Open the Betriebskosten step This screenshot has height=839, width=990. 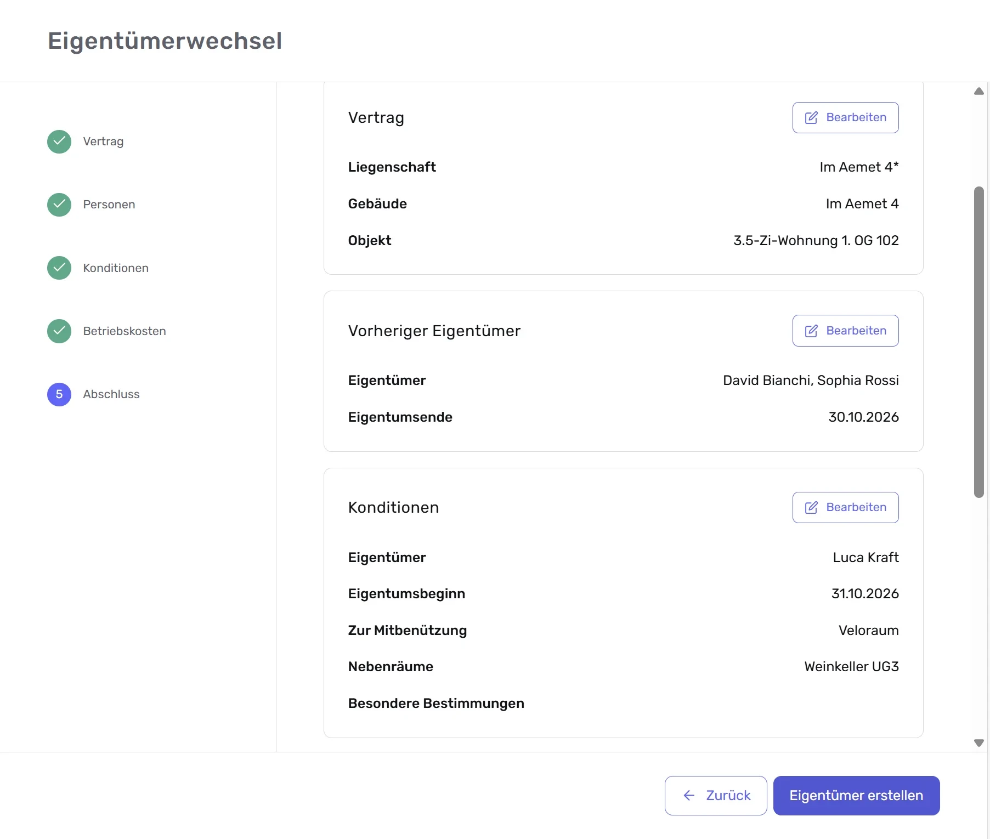(x=125, y=331)
